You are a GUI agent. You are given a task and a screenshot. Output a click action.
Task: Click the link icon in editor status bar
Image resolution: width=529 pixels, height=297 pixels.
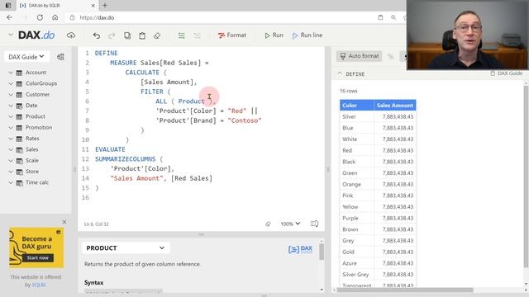(268, 224)
